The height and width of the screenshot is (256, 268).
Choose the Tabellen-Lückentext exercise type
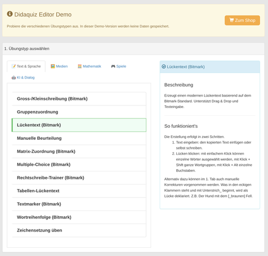coord(79,191)
